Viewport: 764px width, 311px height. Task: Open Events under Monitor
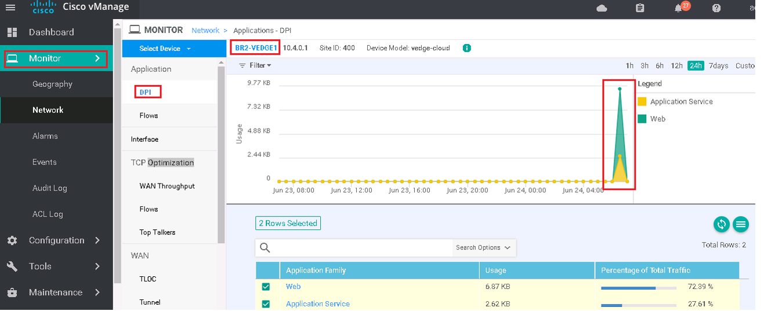pos(45,162)
